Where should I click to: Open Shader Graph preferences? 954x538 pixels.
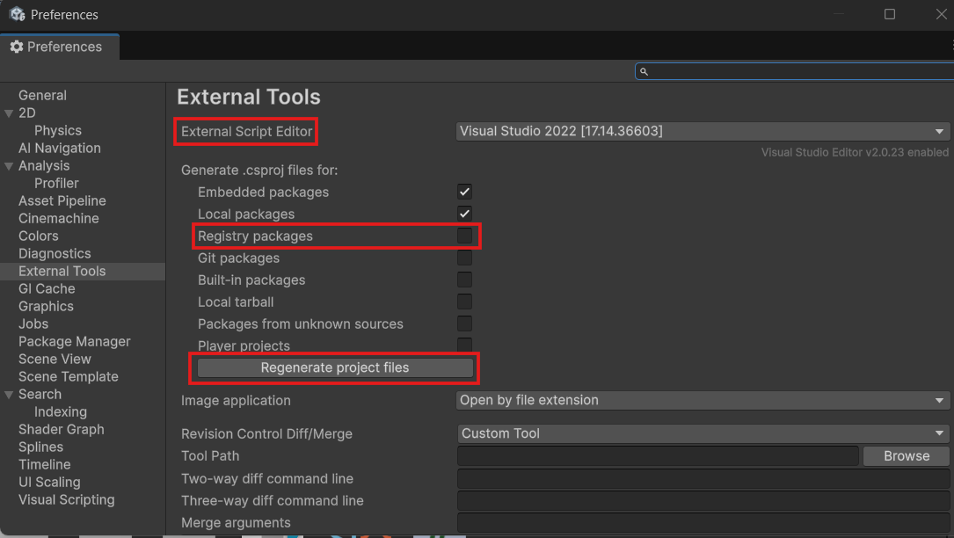pos(62,430)
